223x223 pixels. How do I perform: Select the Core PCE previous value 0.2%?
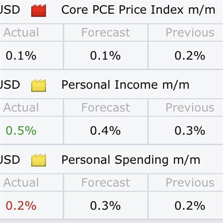click(x=190, y=55)
